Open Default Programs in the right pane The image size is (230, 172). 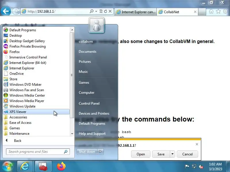tap(92, 124)
